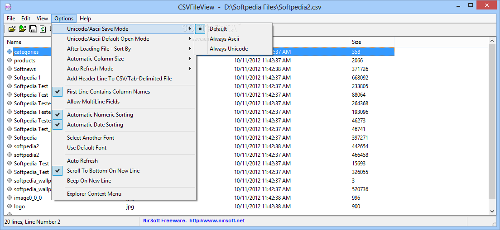Image resolution: width=500 pixels, height=230 pixels.
Task: Sort by the Name column header
Action: 28,42
